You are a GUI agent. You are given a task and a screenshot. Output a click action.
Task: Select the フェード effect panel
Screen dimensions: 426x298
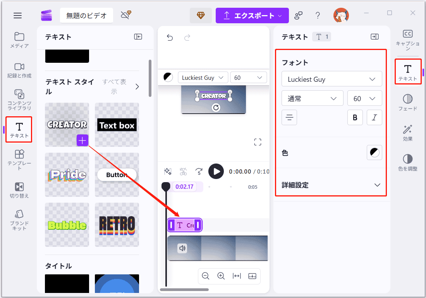point(407,102)
